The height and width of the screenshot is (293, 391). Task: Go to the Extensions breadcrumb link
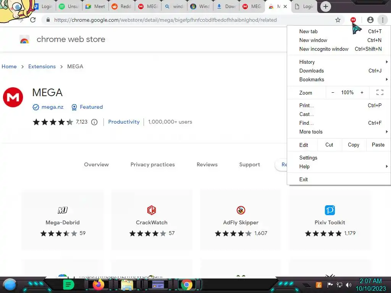42,66
